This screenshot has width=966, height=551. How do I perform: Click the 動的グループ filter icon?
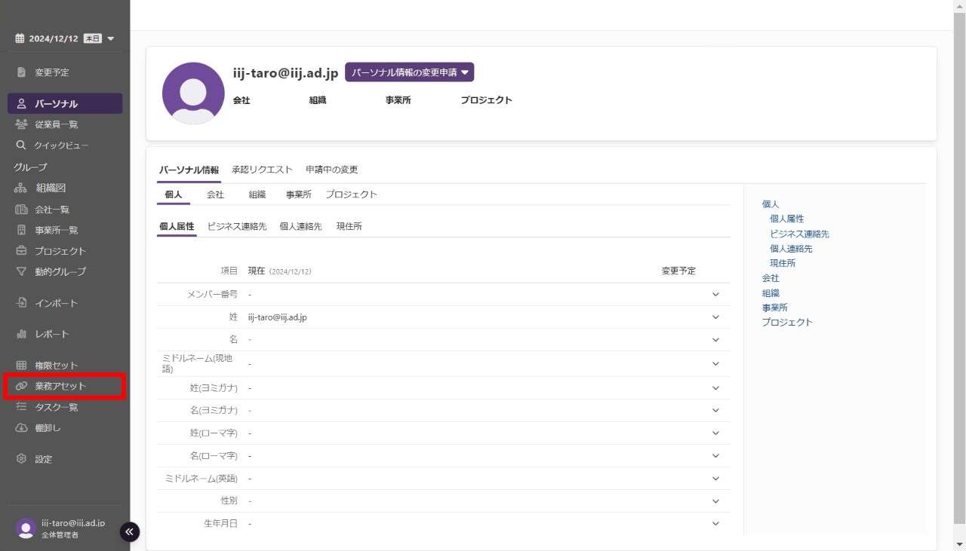pos(21,271)
